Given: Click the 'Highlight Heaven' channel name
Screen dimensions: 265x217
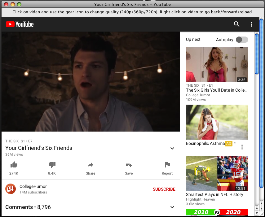Looking at the screenshot, I should pyautogui.click(x=201, y=199).
